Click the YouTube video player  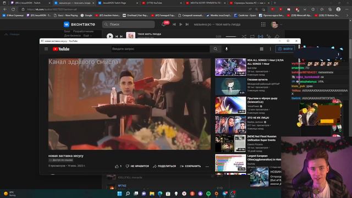coord(130,104)
